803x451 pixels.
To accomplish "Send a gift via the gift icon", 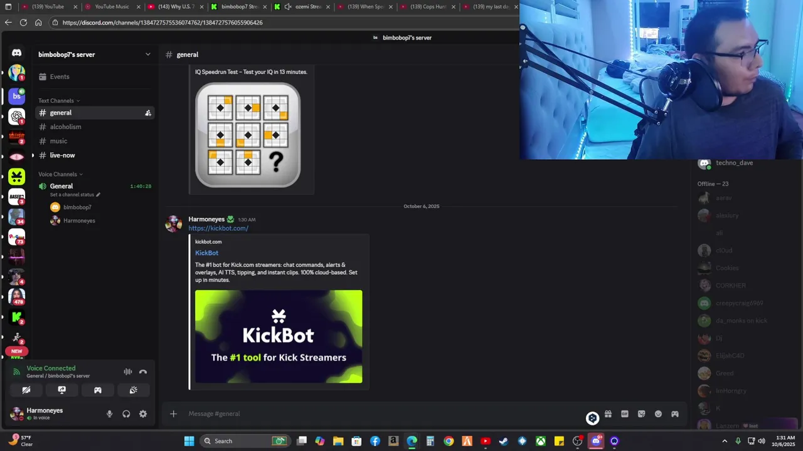I will click(608, 413).
